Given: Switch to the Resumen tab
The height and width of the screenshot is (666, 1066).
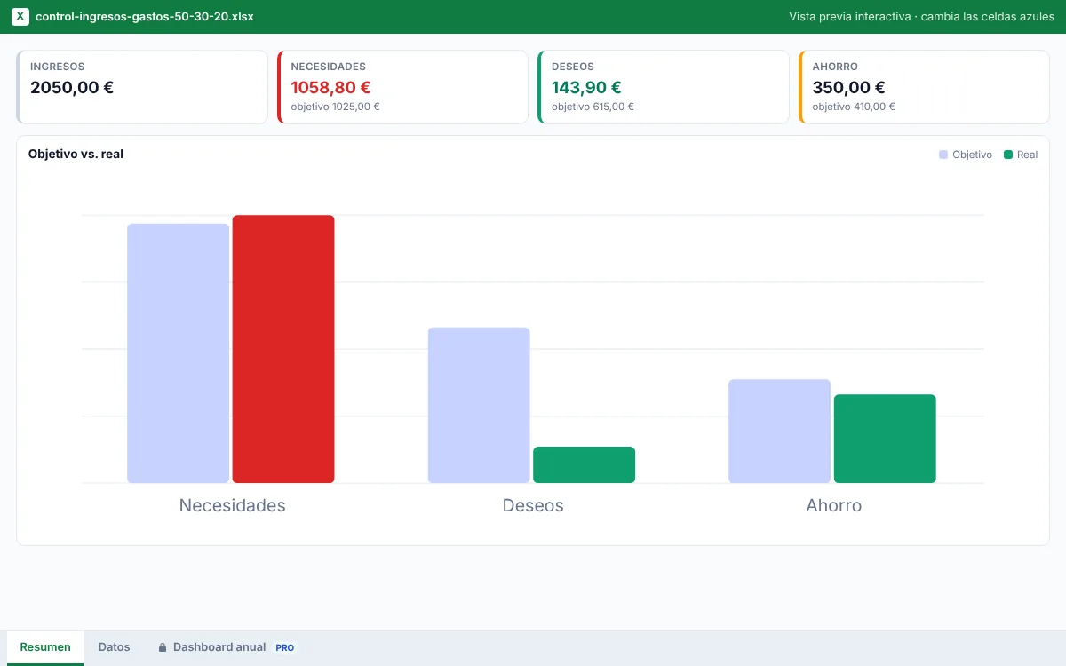Looking at the screenshot, I should tap(45, 647).
